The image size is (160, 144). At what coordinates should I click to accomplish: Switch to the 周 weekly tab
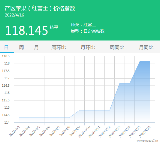tap(21, 47)
